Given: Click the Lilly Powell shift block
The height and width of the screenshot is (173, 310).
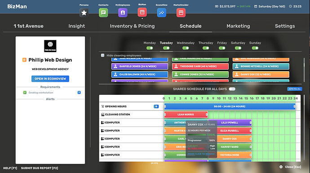Looking at the screenshot, I should [230, 123].
